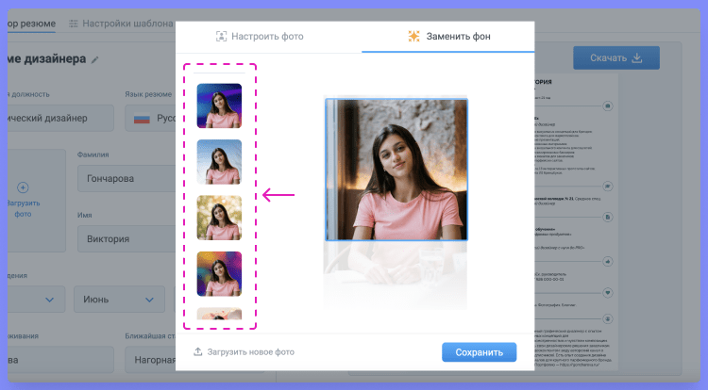The image size is (708, 390).
Task: Expand the month dropdown showing 'Июнь'
Action: pyautogui.click(x=119, y=300)
